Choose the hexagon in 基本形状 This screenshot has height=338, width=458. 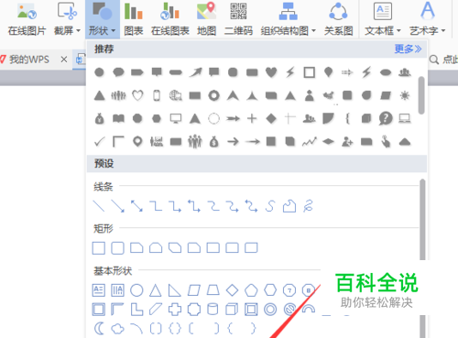click(x=270, y=290)
